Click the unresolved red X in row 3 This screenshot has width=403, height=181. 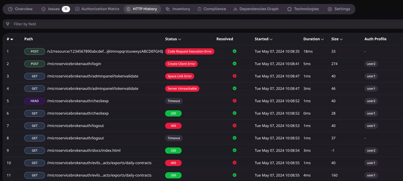point(234,76)
